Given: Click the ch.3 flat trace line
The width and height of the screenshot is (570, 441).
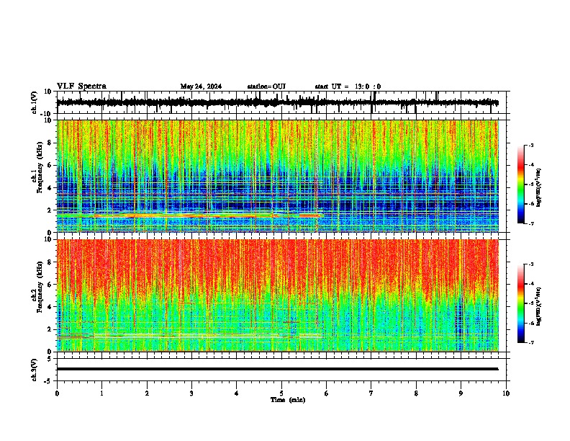Looking at the screenshot, I should 278,369.
